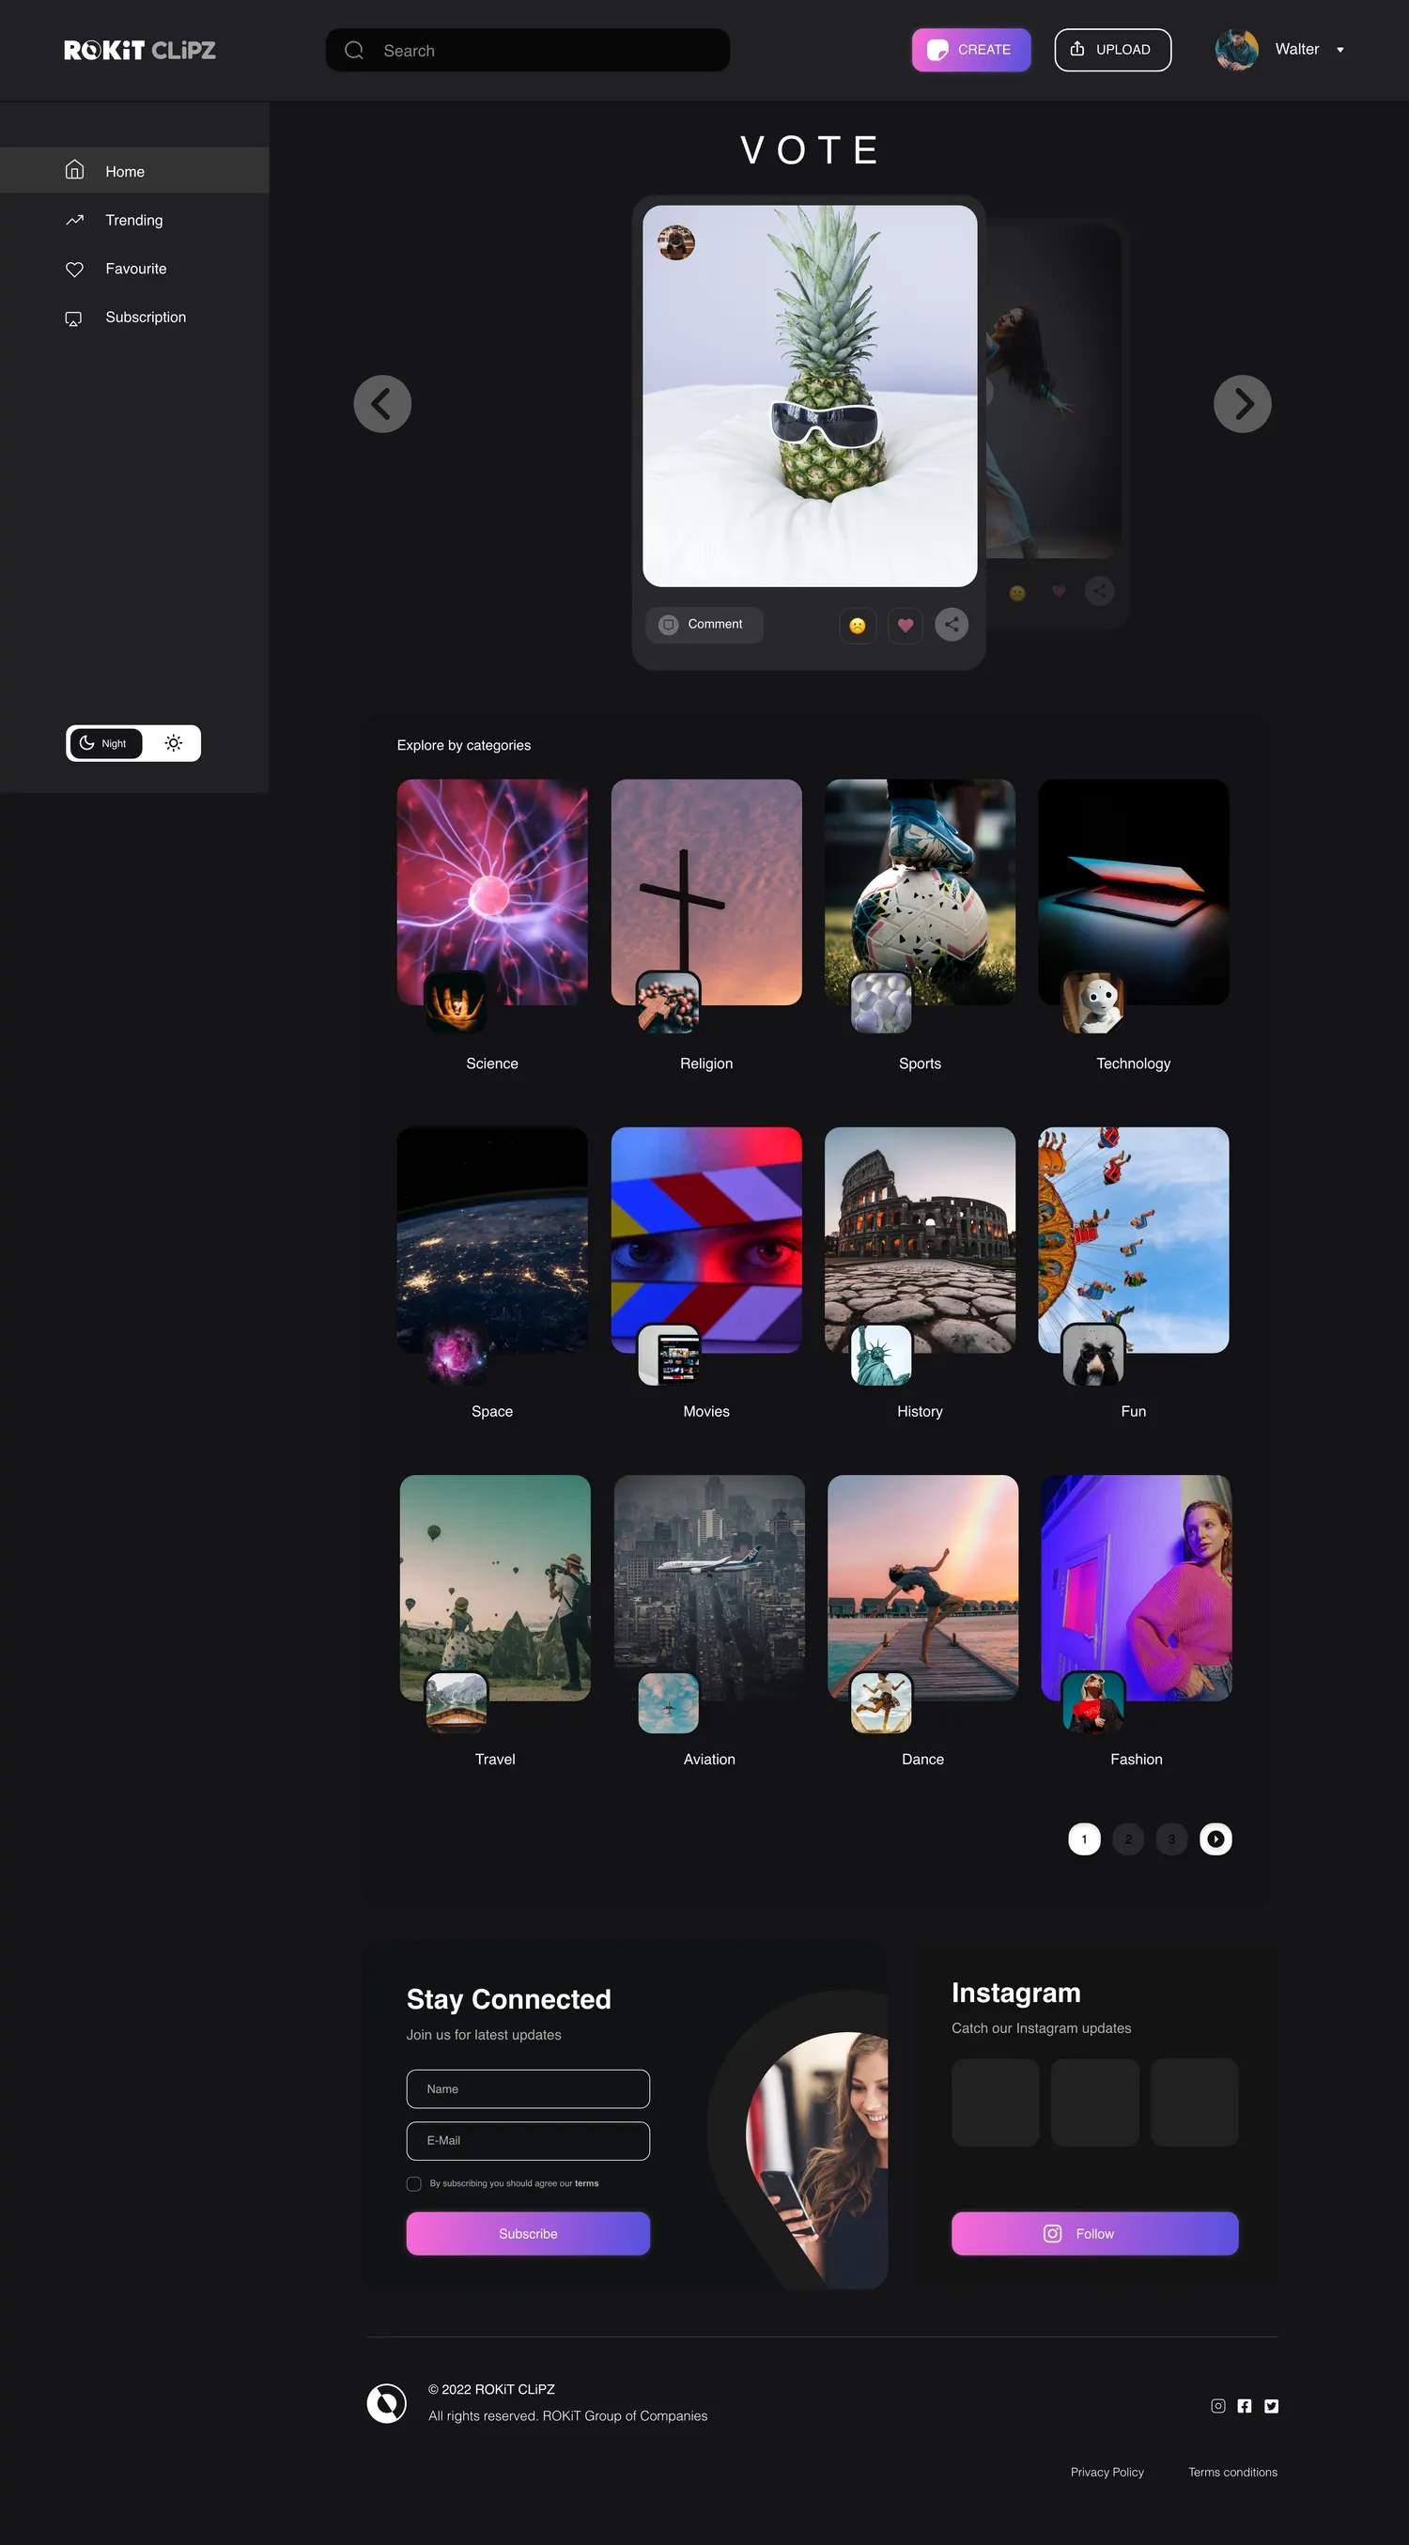Focus the Search field
The image size is (1409, 2545).
[x=528, y=51]
